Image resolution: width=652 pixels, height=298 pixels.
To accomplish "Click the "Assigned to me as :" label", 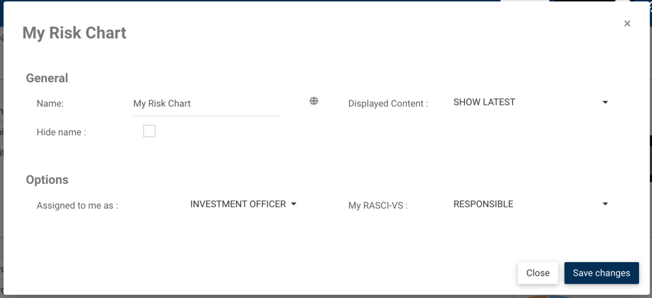I will click(x=77, y=205).
